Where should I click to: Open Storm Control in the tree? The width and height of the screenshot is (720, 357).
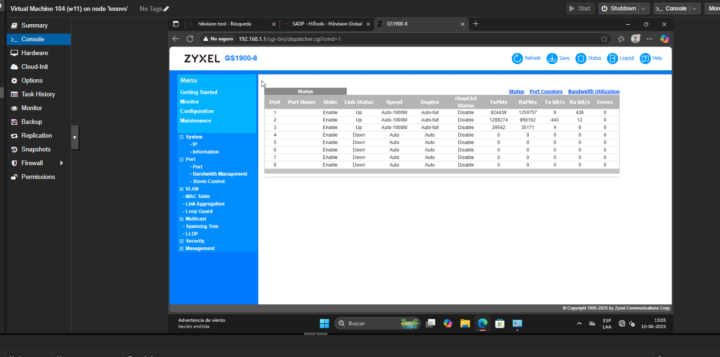point(209,181)
